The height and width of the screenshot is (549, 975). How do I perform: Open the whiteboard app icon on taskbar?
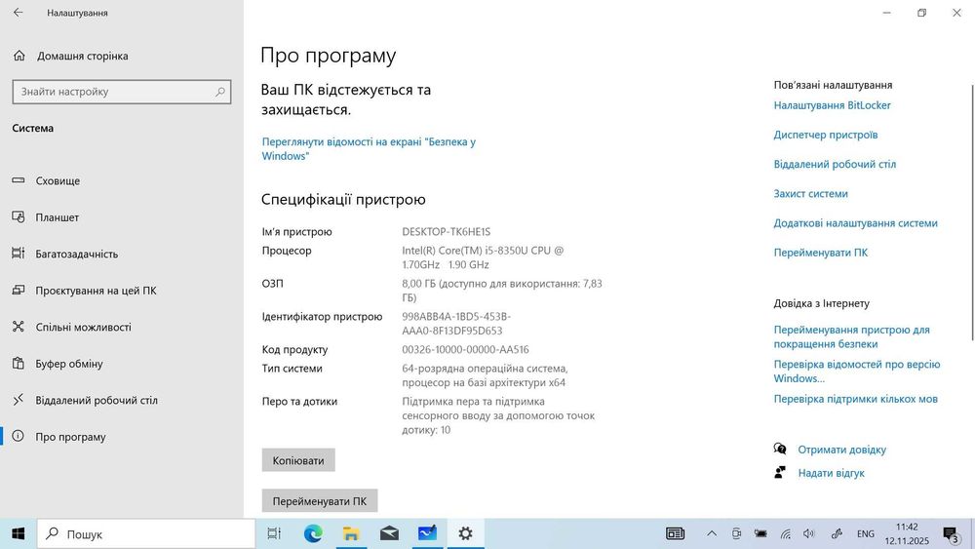pyautogui.click(x=427, y=533)
